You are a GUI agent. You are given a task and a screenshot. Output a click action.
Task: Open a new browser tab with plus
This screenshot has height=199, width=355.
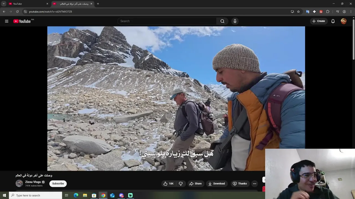[98, 4]
